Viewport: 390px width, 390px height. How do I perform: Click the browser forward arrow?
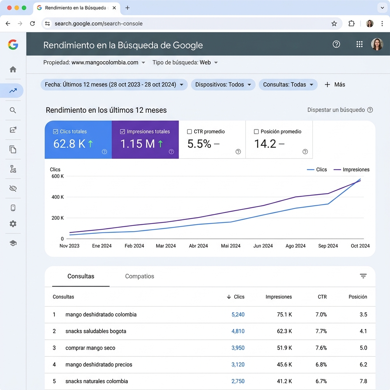click(x=20, y=23)
